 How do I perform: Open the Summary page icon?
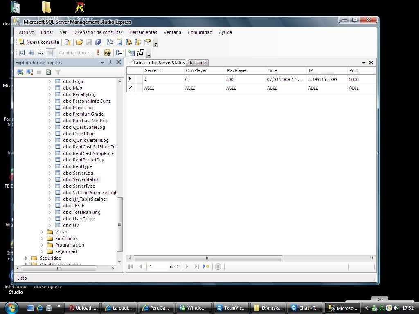pos(119,42)
